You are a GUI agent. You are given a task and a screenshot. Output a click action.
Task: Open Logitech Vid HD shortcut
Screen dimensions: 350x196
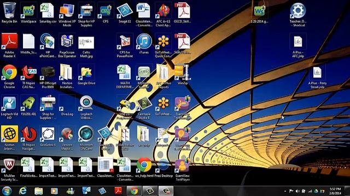(9, 107)
